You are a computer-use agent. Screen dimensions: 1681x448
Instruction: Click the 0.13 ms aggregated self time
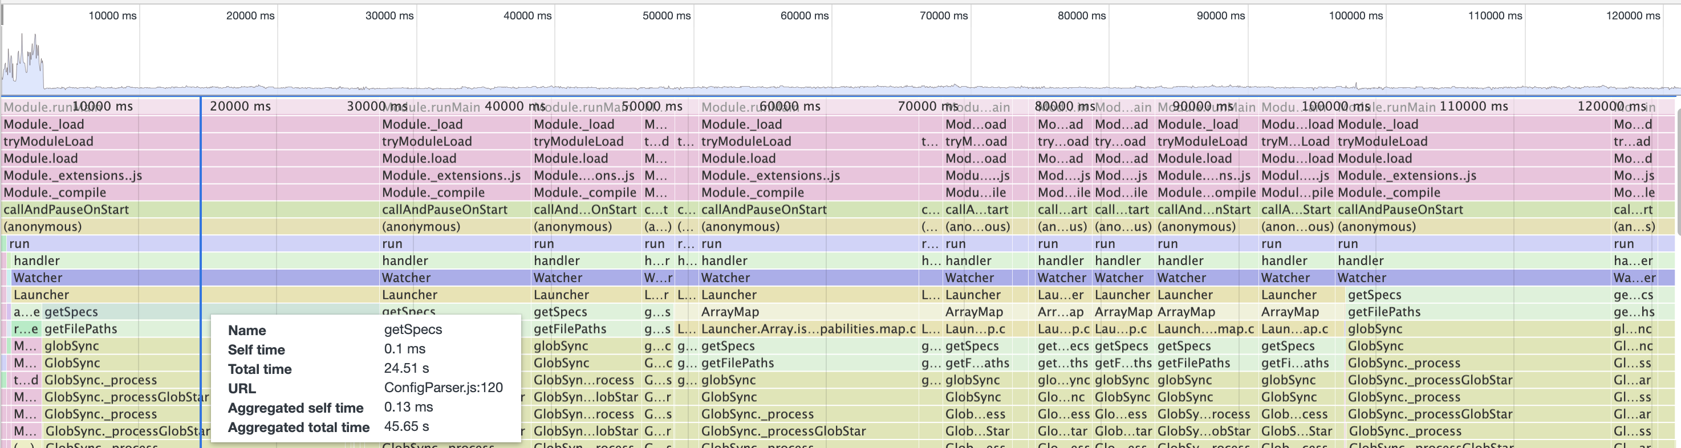pyautogui.click(x=408, y=406)
